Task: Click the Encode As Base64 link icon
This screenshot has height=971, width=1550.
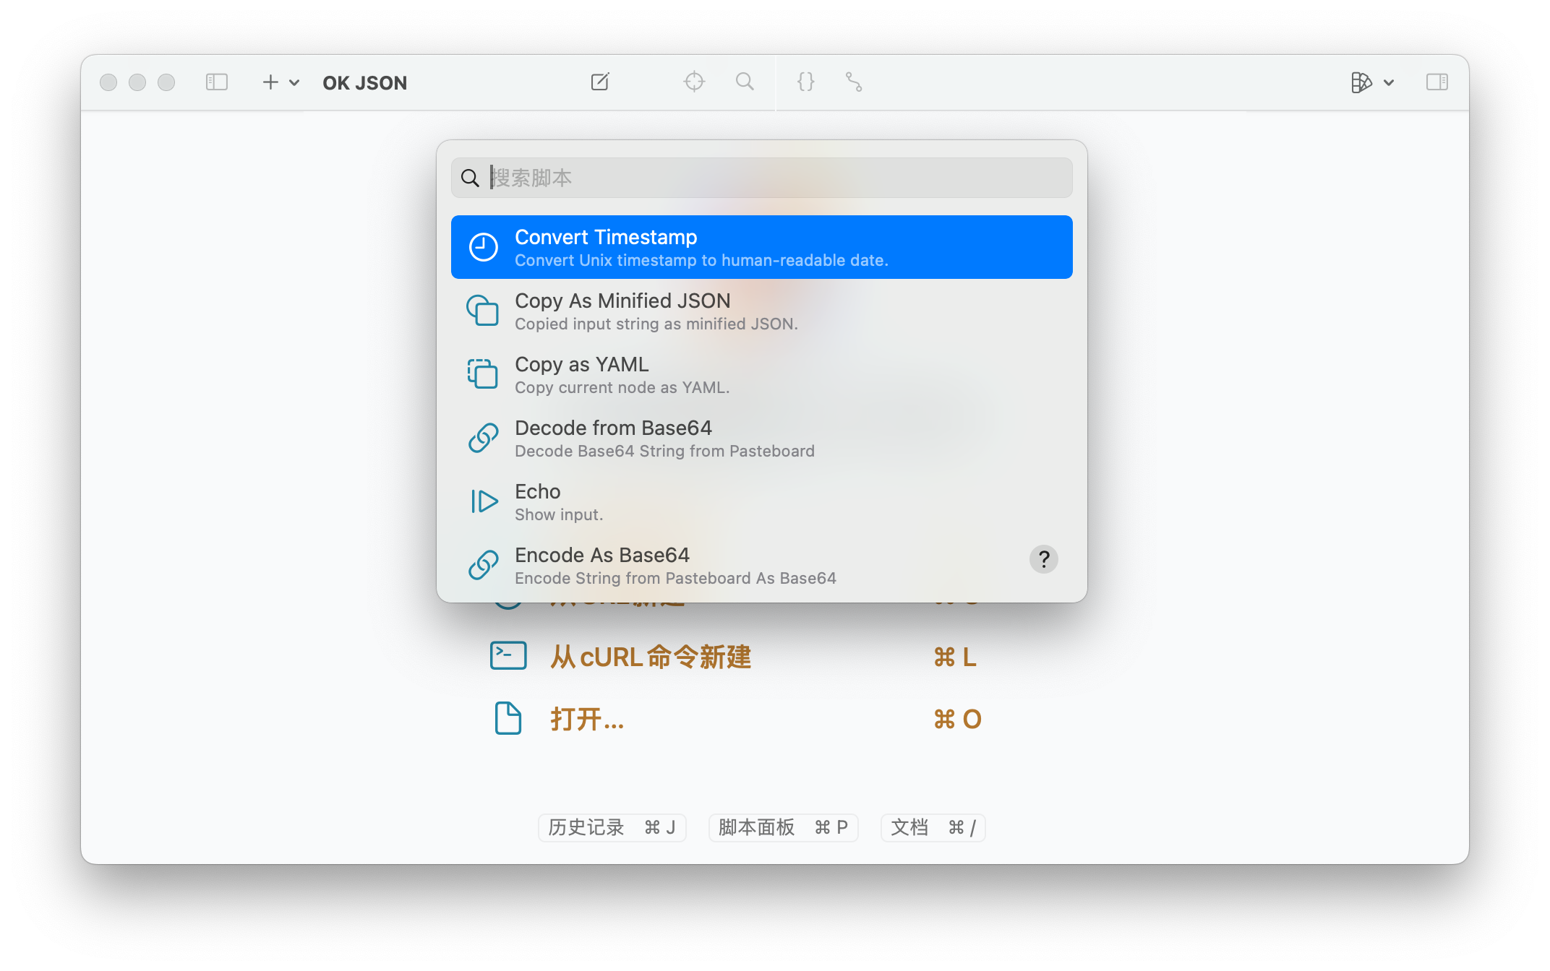Action: [x=483, y=565]
